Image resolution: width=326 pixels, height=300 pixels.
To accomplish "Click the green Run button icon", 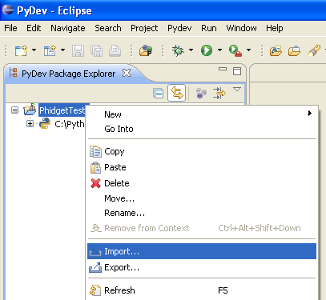I will [207, 50].
